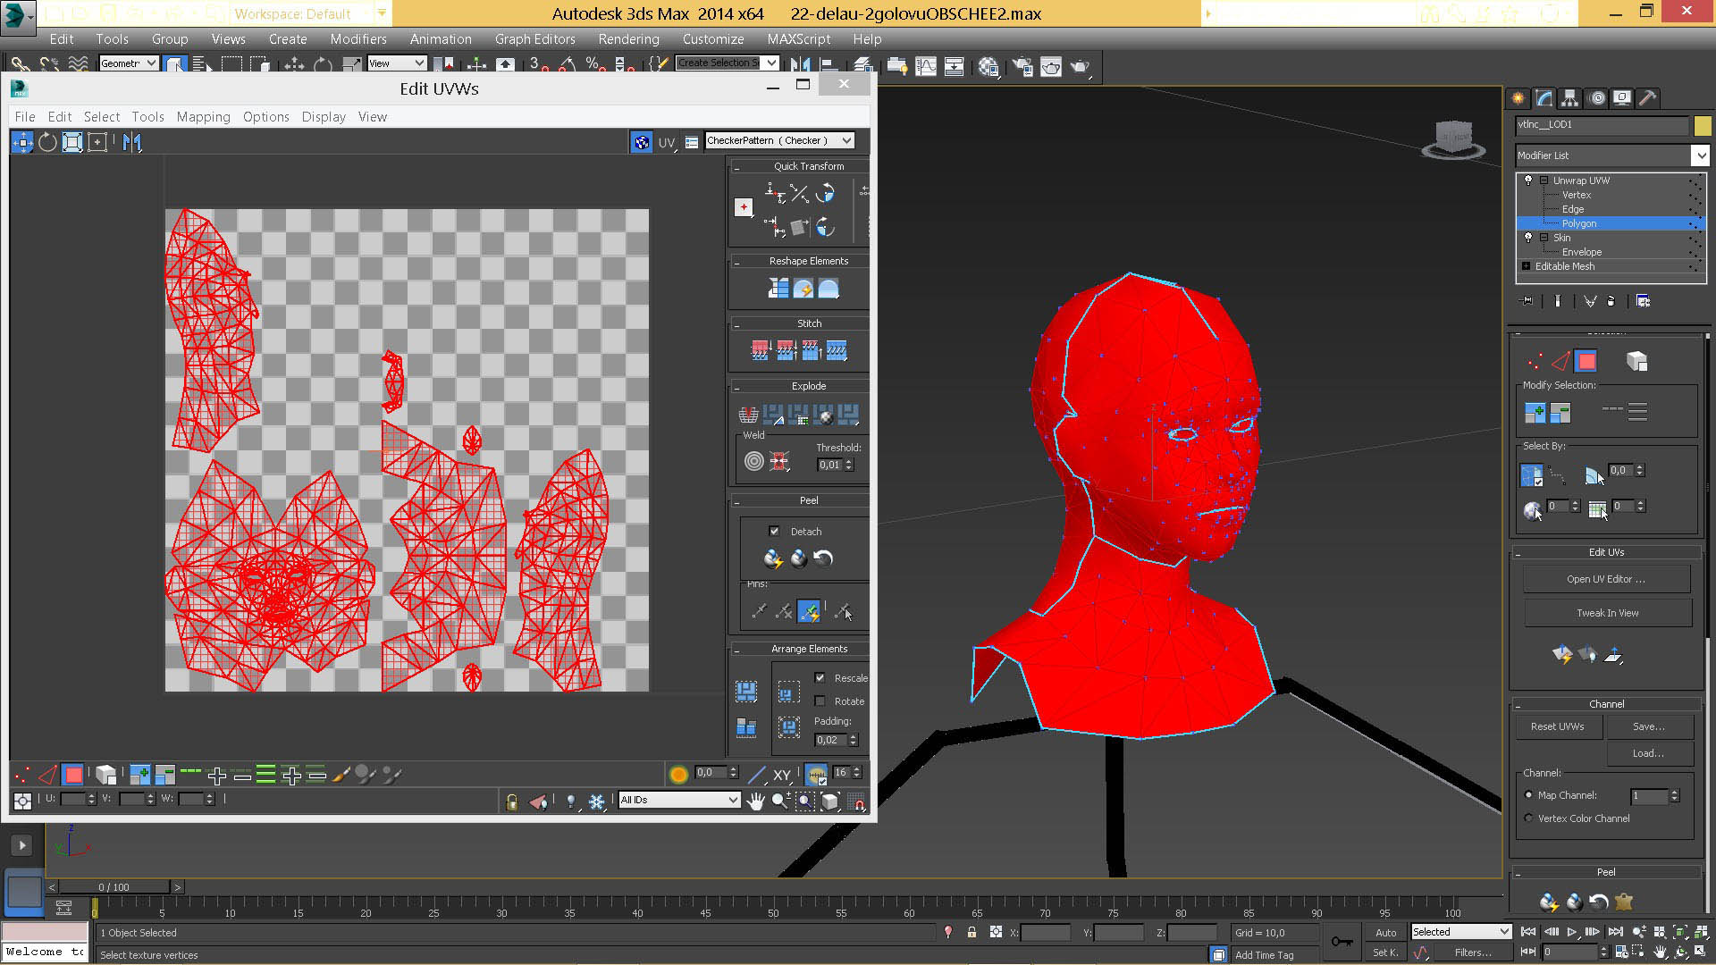The width and height of the screenshot is (1716, 965).
Task: Click the Pan View hand icon
Action: pyautogui.click(x=756, y=801)
